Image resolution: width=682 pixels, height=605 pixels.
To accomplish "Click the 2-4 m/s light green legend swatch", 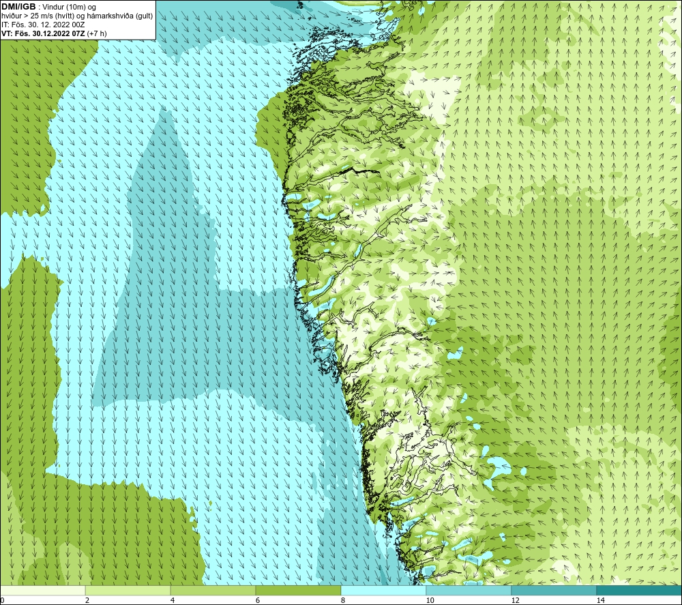I will [x=128, y=590].
